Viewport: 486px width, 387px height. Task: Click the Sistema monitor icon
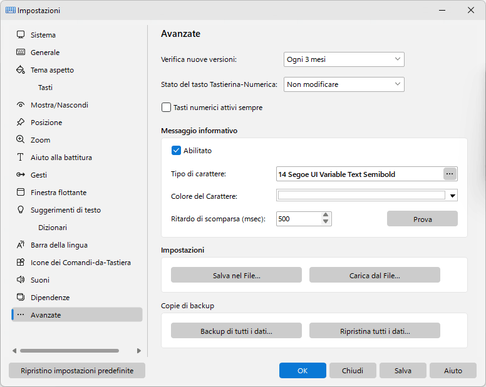tap(21, 34)
